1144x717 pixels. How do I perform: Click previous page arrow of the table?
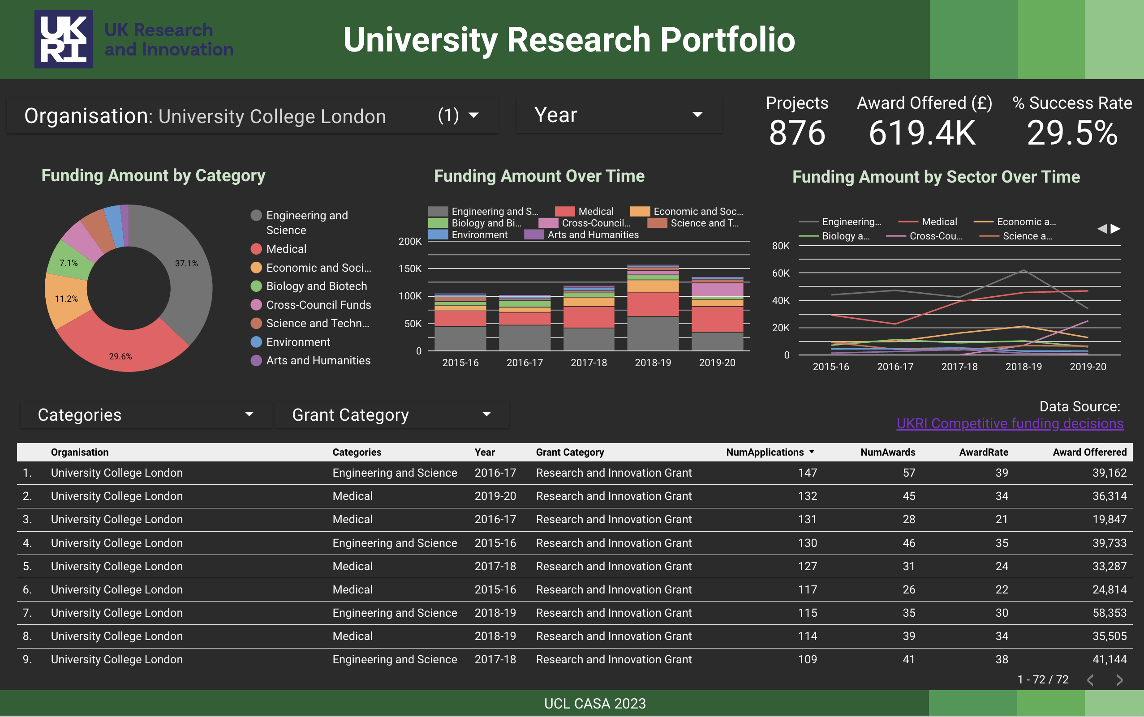(x=1090, y=680)
